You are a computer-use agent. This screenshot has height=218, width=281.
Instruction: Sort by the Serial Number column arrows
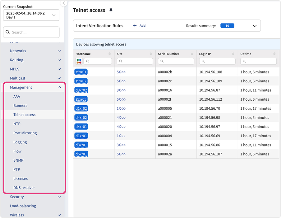pos(192,54)
